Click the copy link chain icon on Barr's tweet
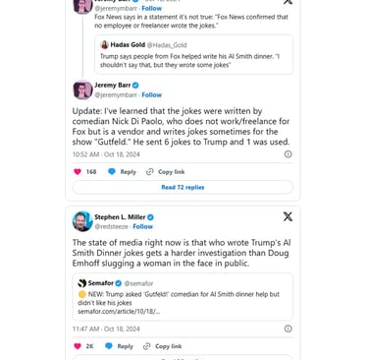 point(150,172)
